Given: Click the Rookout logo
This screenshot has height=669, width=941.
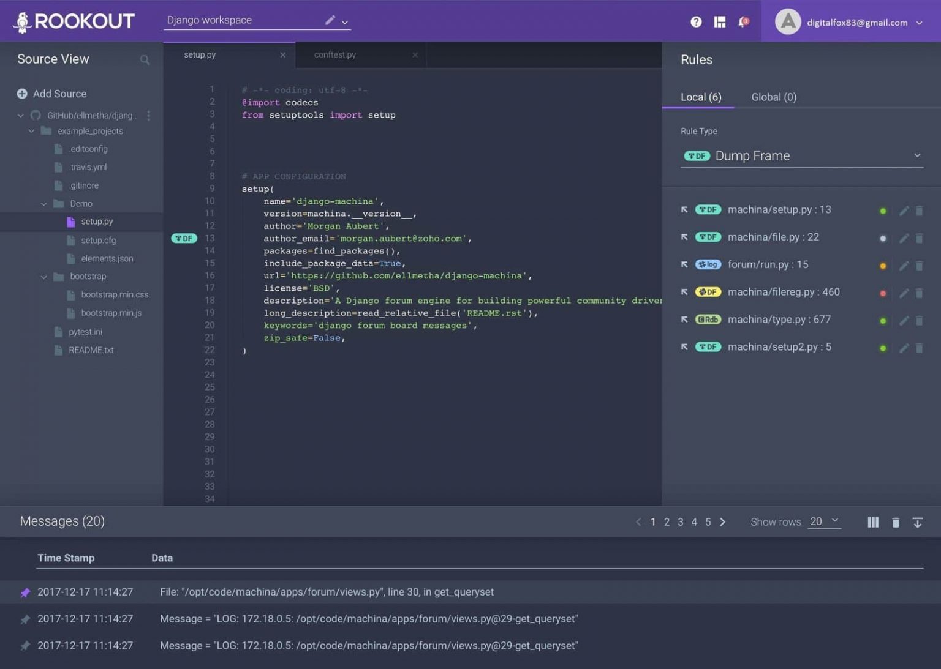Looking at the screenshot, I should pos(74,21).
